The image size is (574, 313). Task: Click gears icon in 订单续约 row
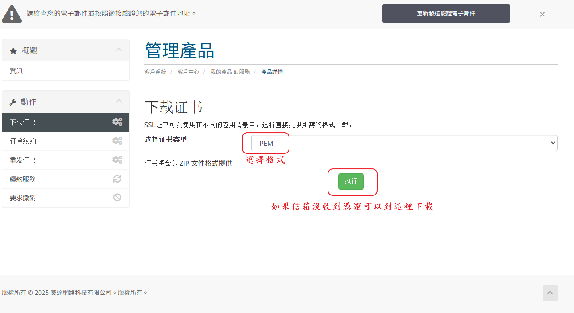pos(117,141)
